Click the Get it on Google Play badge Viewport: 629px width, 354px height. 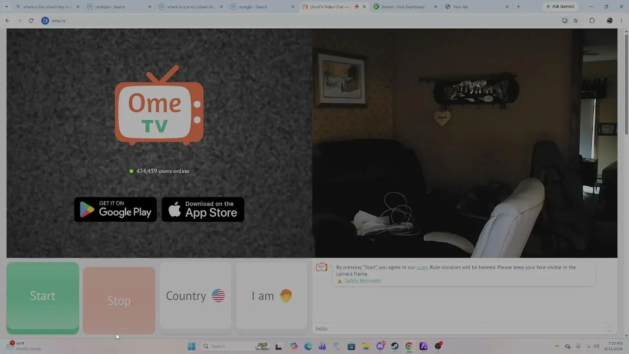tap(115, 209)
